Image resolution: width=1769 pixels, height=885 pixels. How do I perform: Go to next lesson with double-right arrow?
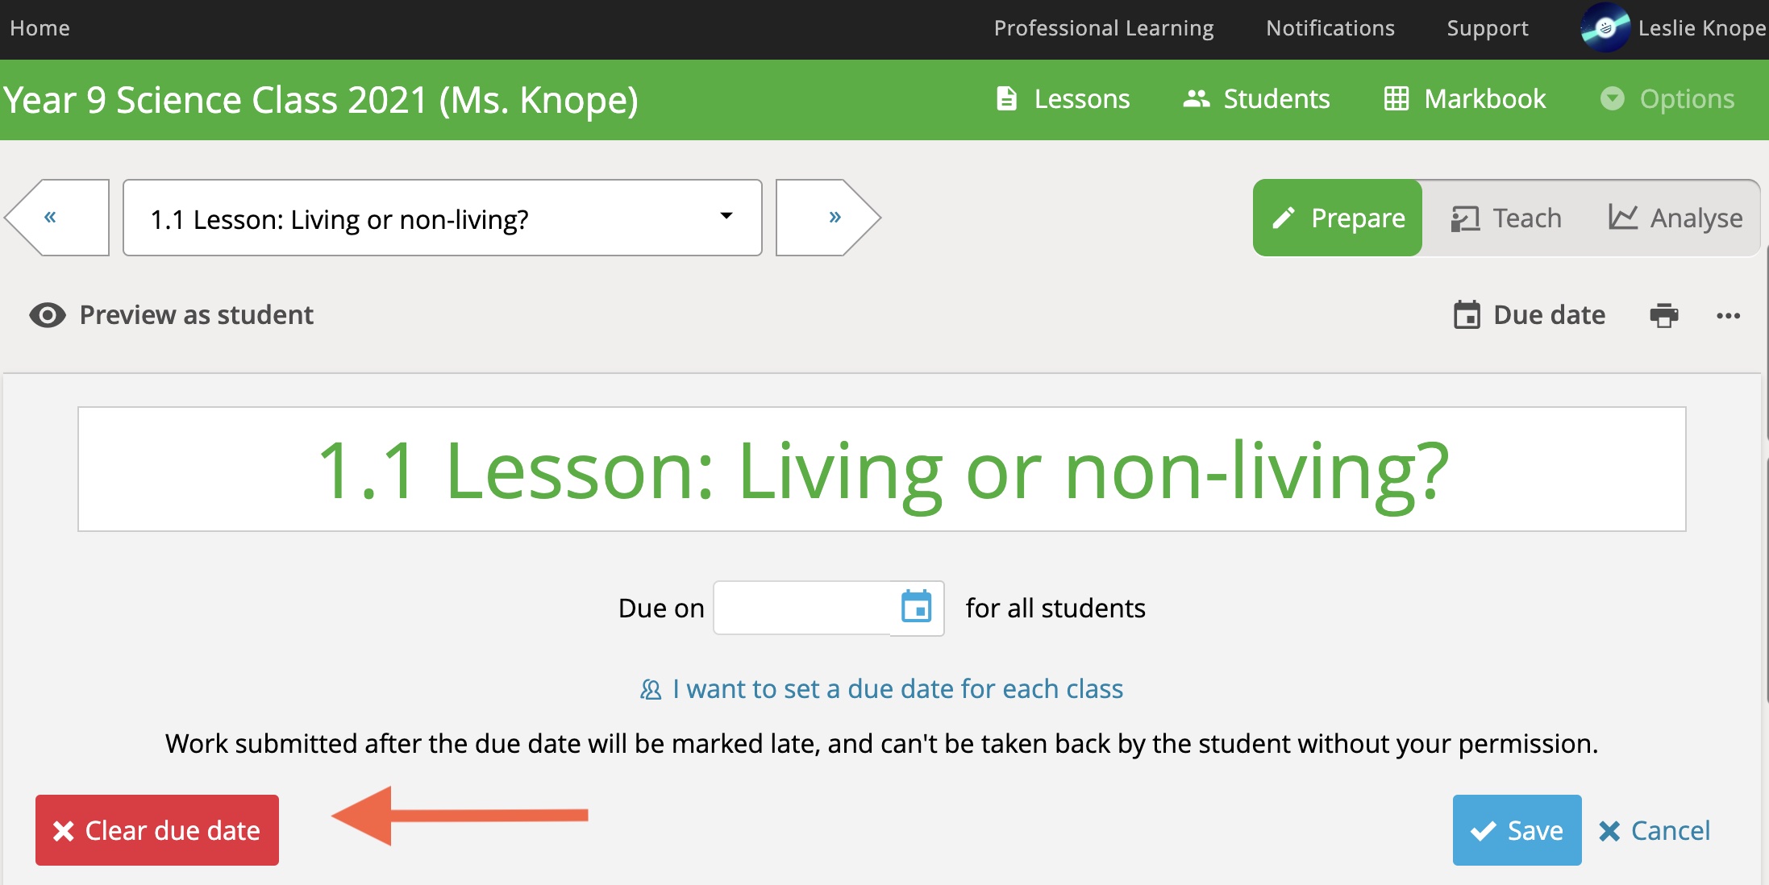pos(828,218)
